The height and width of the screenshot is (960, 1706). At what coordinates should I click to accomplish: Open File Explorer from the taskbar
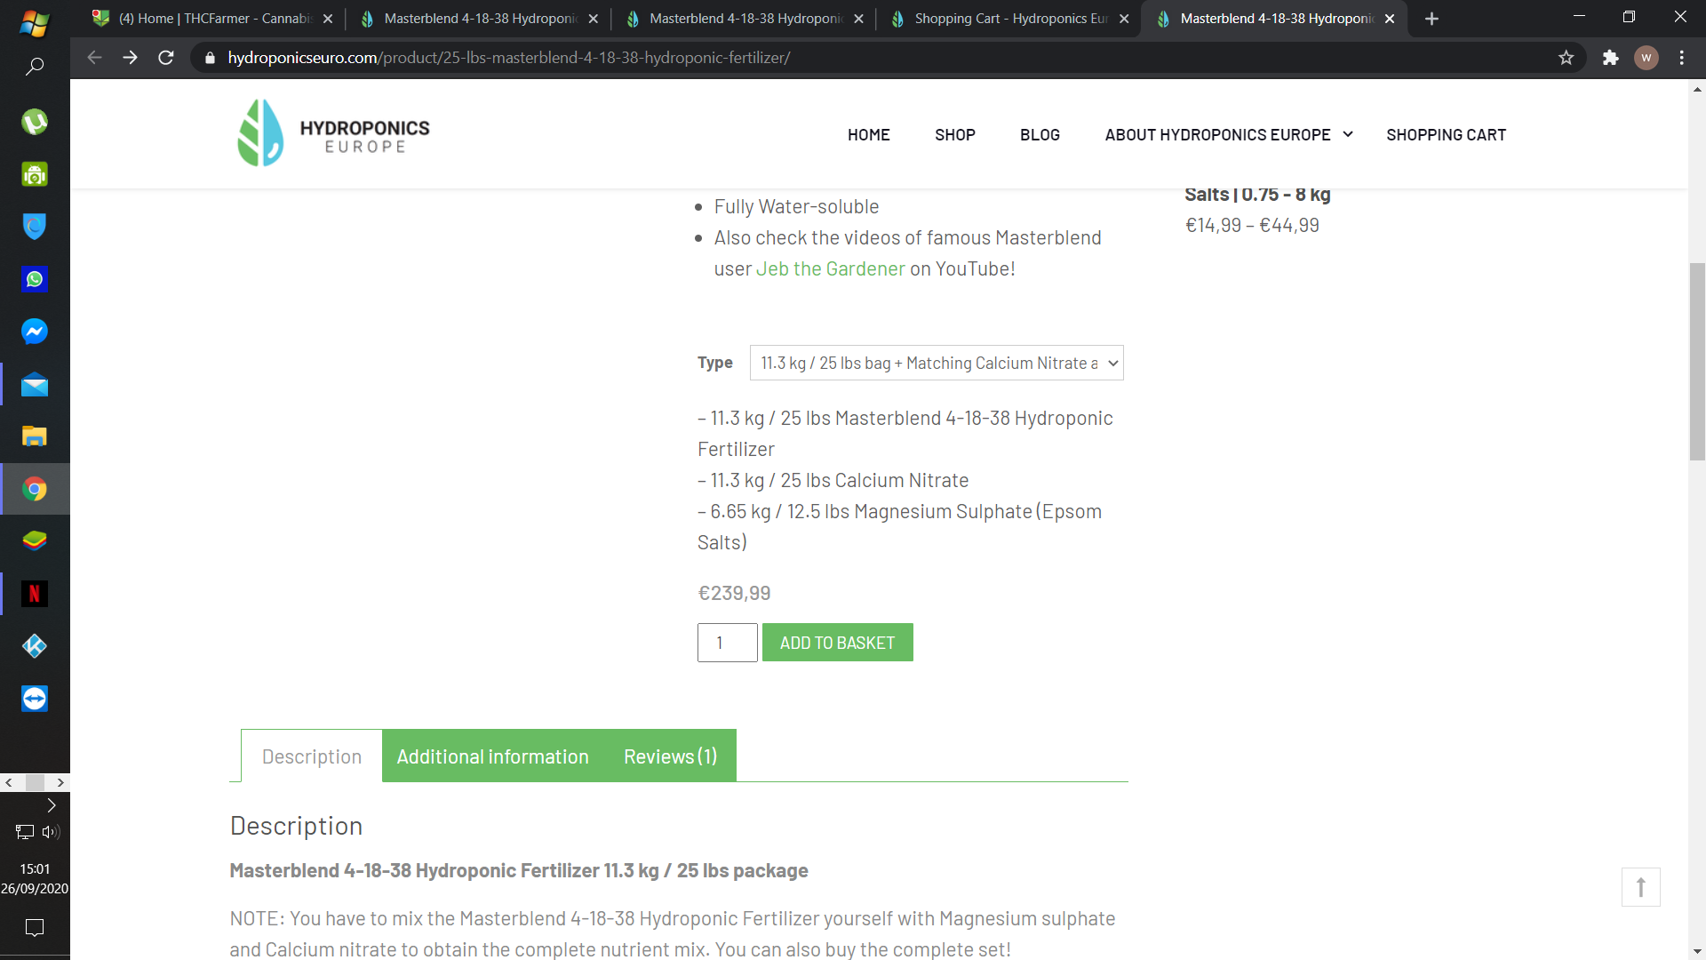tap(35, 436)
